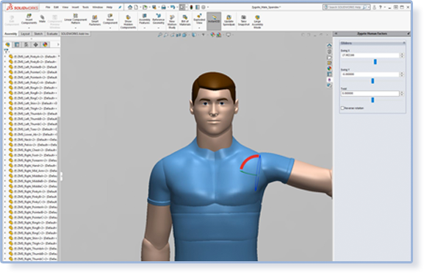
Task: Select the ZMI_Right_Hand component row
Action: coord(33,166)
